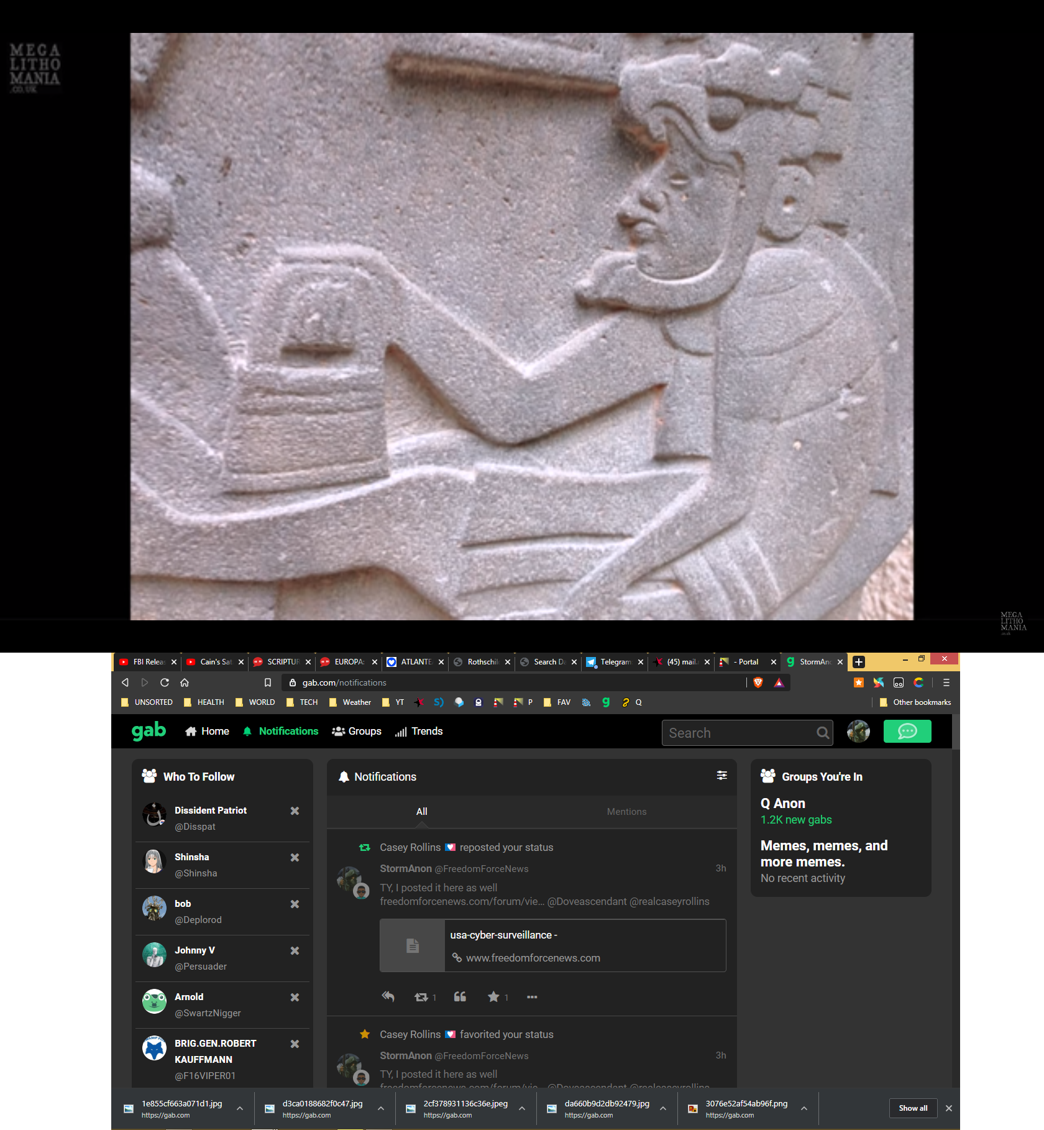Open the Other bookmarks folder

915,702
